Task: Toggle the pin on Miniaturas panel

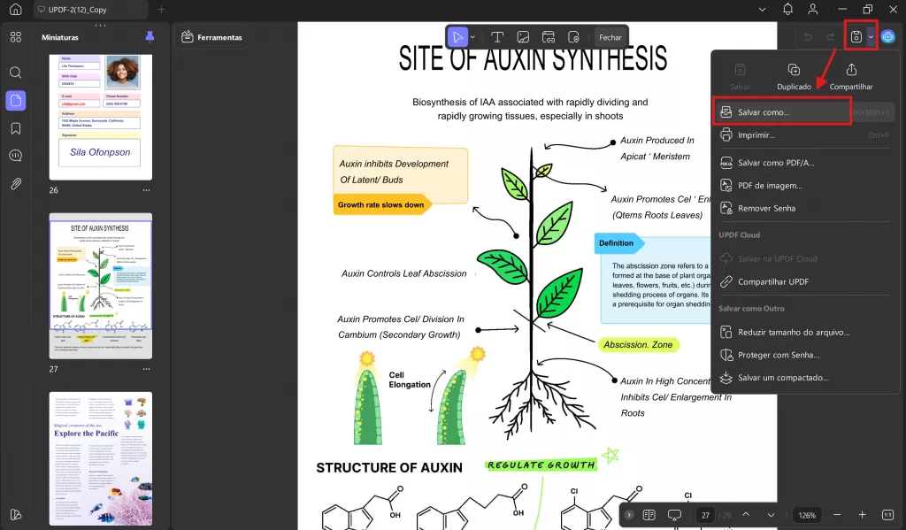Action: click(150, 37)
